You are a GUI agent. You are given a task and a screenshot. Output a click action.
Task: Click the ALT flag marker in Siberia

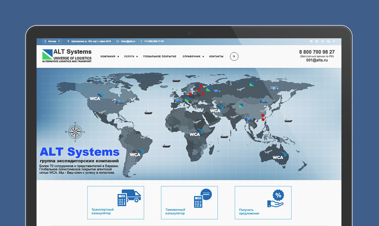(x=252, y=84)
